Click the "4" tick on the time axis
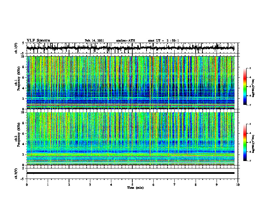 coord(111,185)
